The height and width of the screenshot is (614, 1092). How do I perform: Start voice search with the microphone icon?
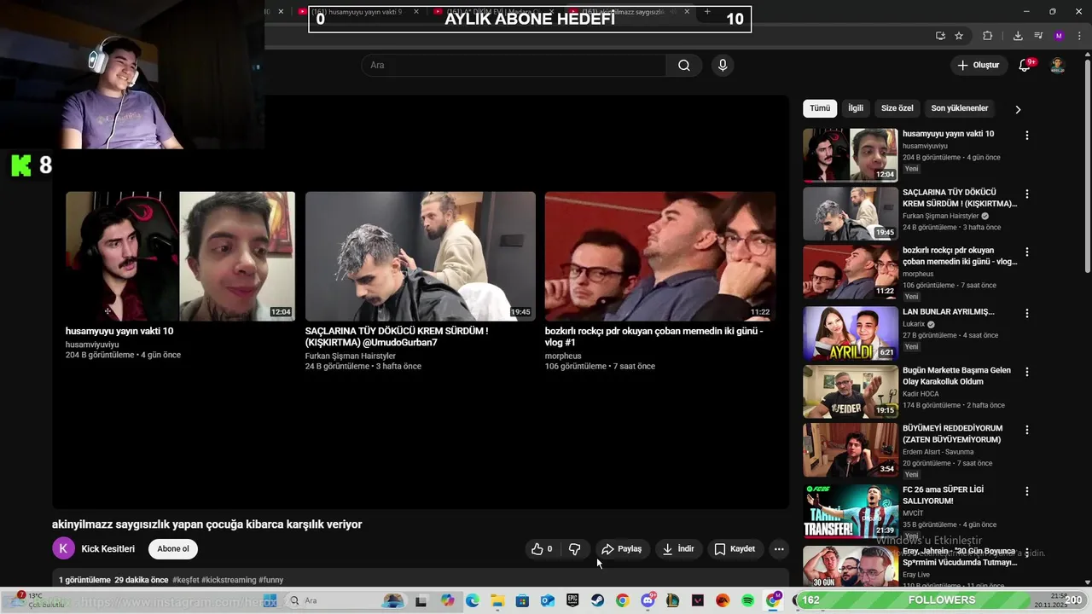pos(723,66)
